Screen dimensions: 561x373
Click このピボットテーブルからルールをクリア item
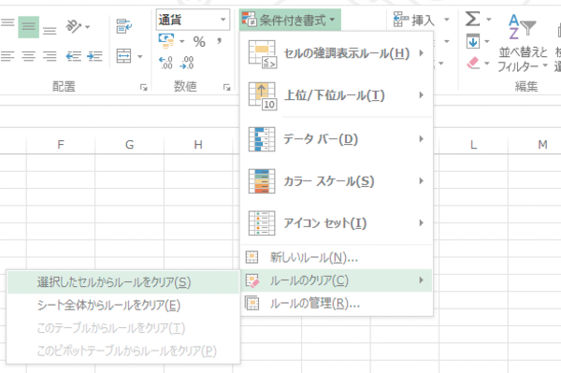(123, 351)
